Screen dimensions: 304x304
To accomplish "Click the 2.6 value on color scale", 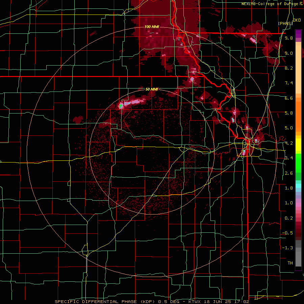I will pos(289,173).
